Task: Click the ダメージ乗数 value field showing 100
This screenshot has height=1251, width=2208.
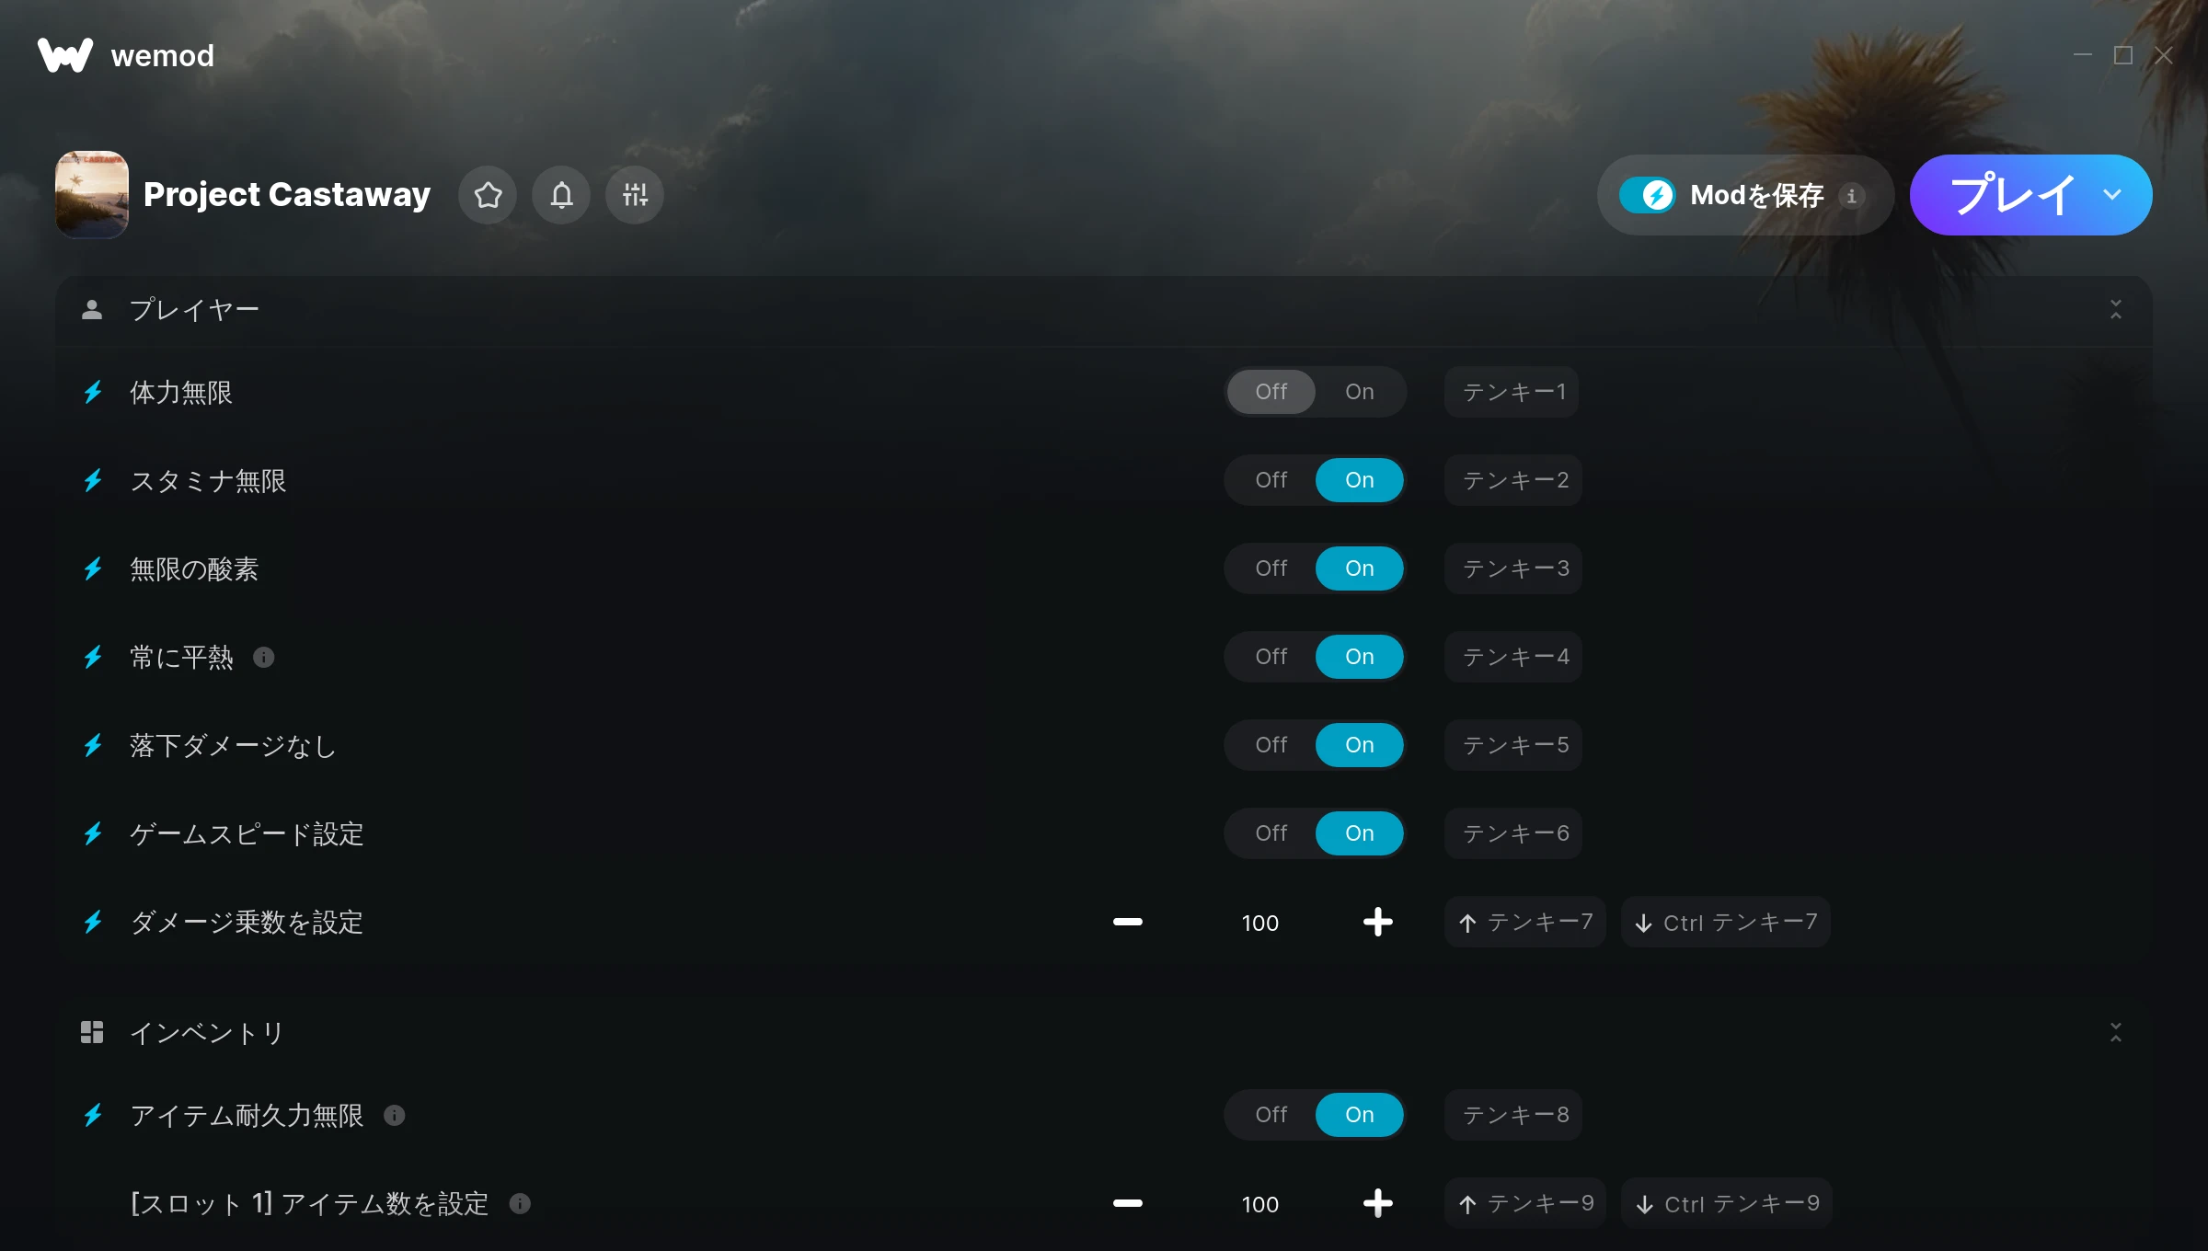Action: [x=1260, y=923]
